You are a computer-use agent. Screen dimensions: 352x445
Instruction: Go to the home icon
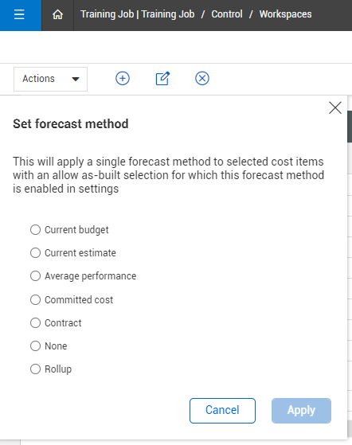tap(57, 14)
